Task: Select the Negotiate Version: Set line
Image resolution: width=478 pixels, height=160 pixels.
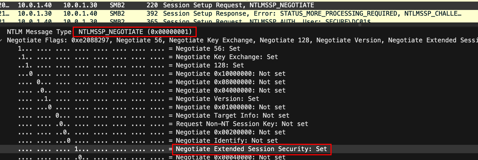Action: (217, 99)
